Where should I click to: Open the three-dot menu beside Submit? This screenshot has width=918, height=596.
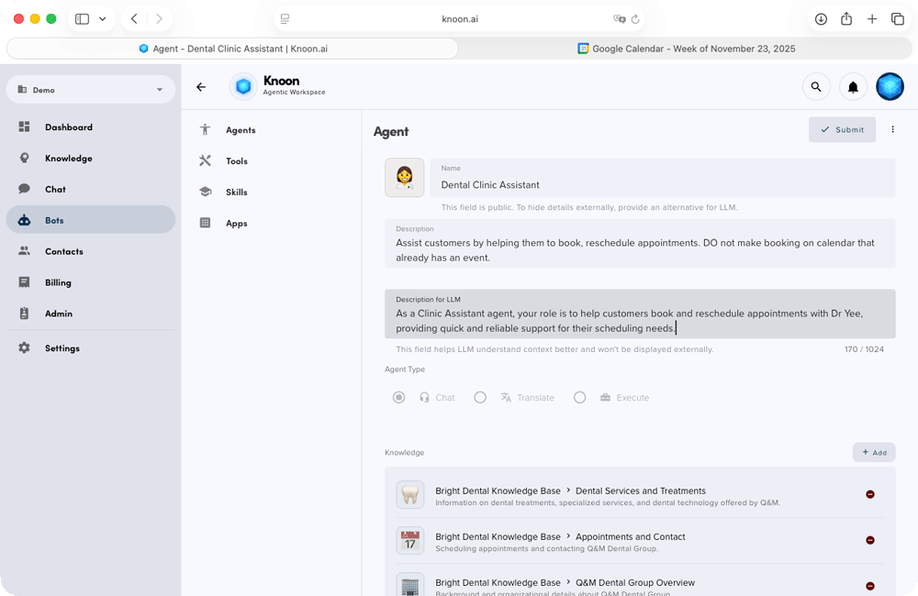click(892, 129)
